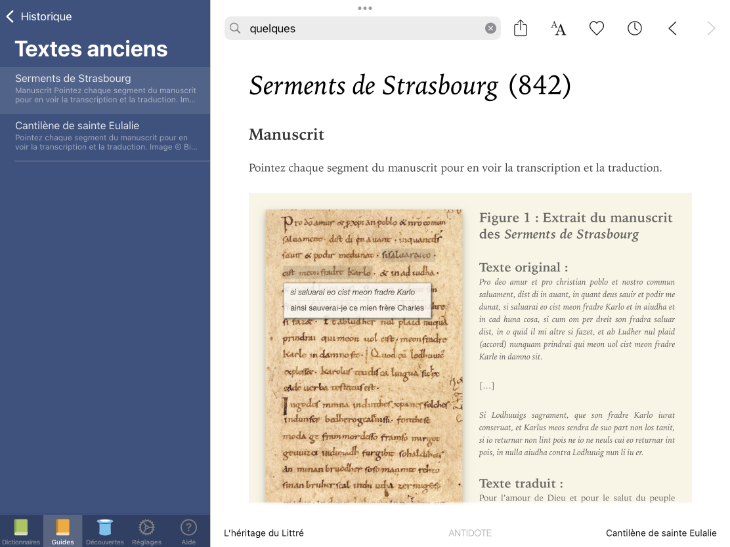Go forward with the right chevron arrow
This screenshot has height=547, width=730.
[x=711, y=28]
